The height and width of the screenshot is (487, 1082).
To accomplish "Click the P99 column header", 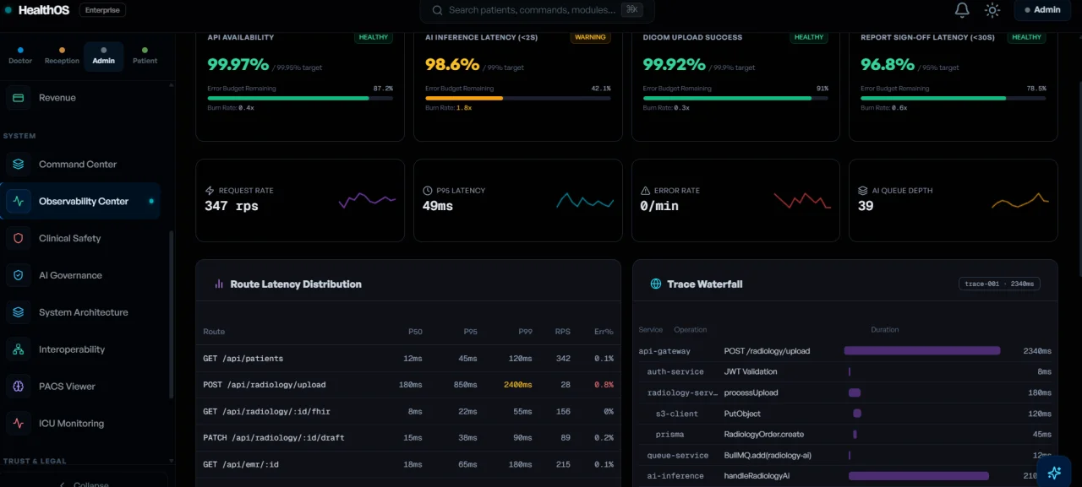I will [x=525, y=332].
